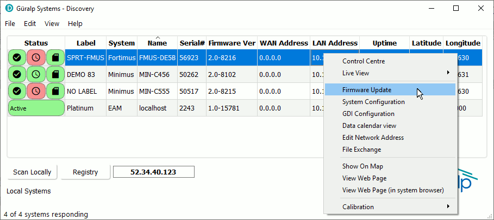494x220 pixels.
Task: Select View Web Page entry
Action: (x=390, y=178)
